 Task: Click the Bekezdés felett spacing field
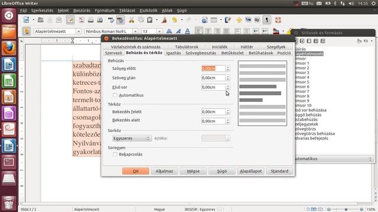213,112
